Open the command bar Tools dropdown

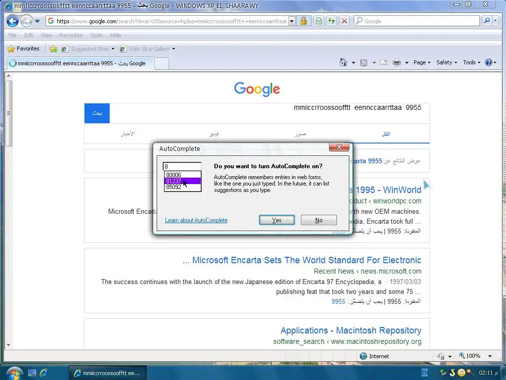click(472, 63)
